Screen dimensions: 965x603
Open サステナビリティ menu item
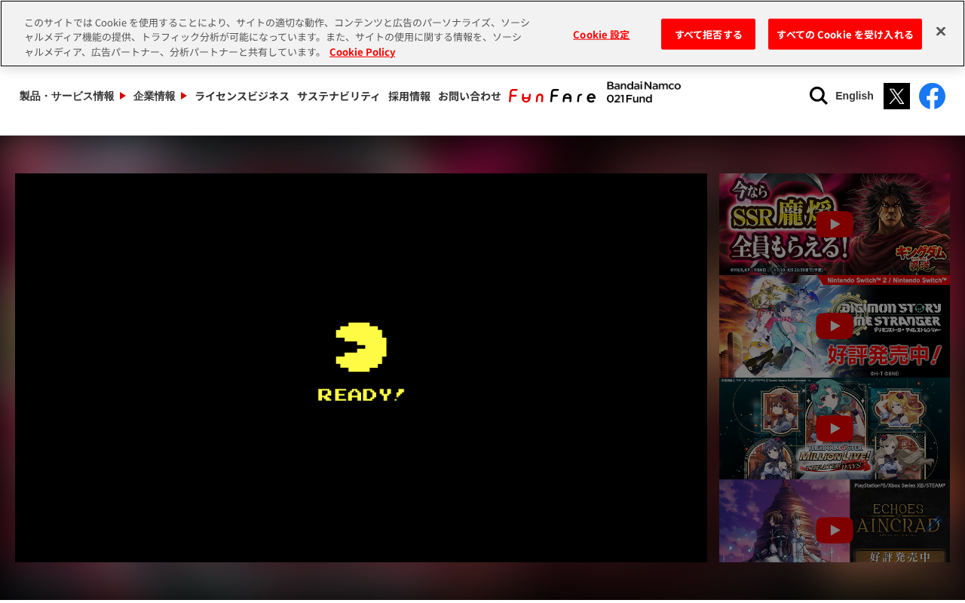(339, 96)
